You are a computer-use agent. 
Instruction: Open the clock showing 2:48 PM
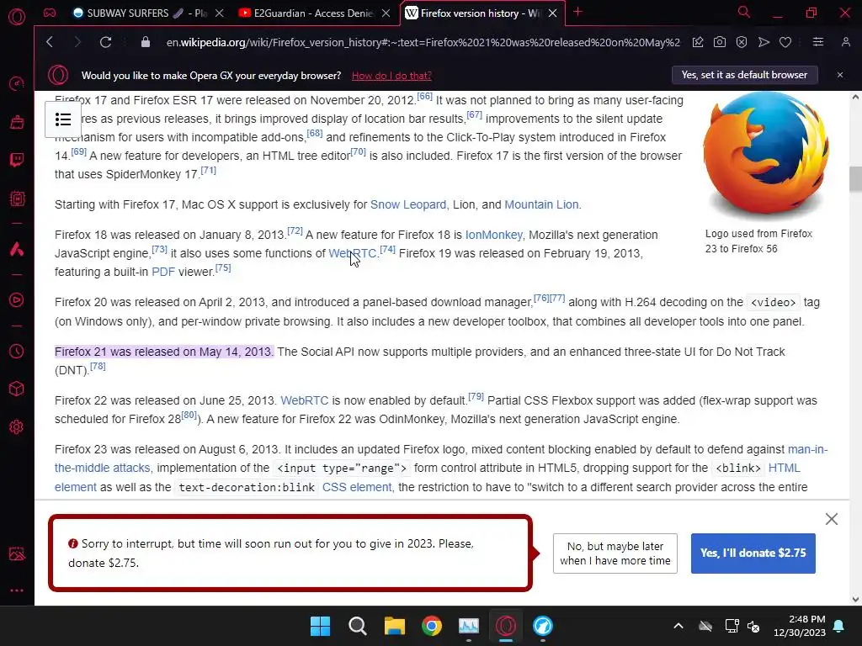[800, 626]
